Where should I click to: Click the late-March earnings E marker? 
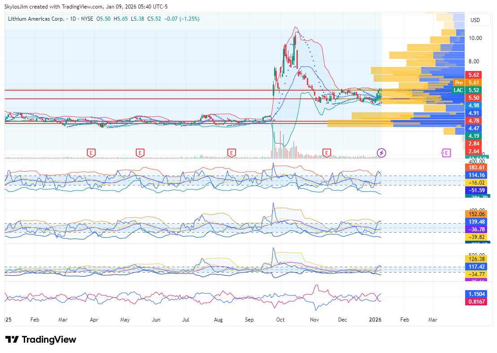click(91, 153)
